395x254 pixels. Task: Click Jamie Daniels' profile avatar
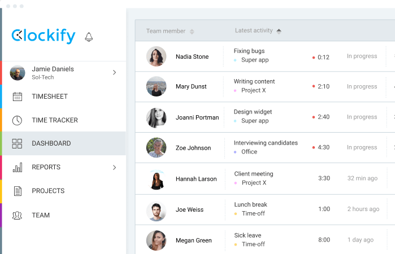coord(18,73)
